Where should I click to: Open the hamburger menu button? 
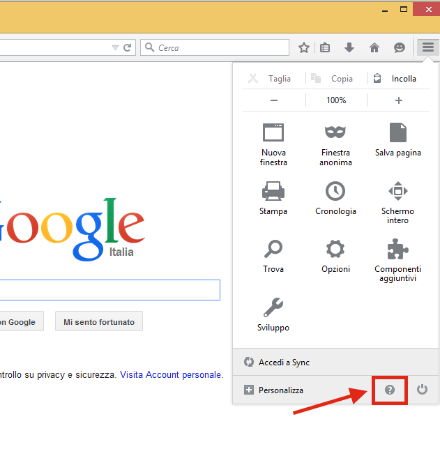(427, 47)
